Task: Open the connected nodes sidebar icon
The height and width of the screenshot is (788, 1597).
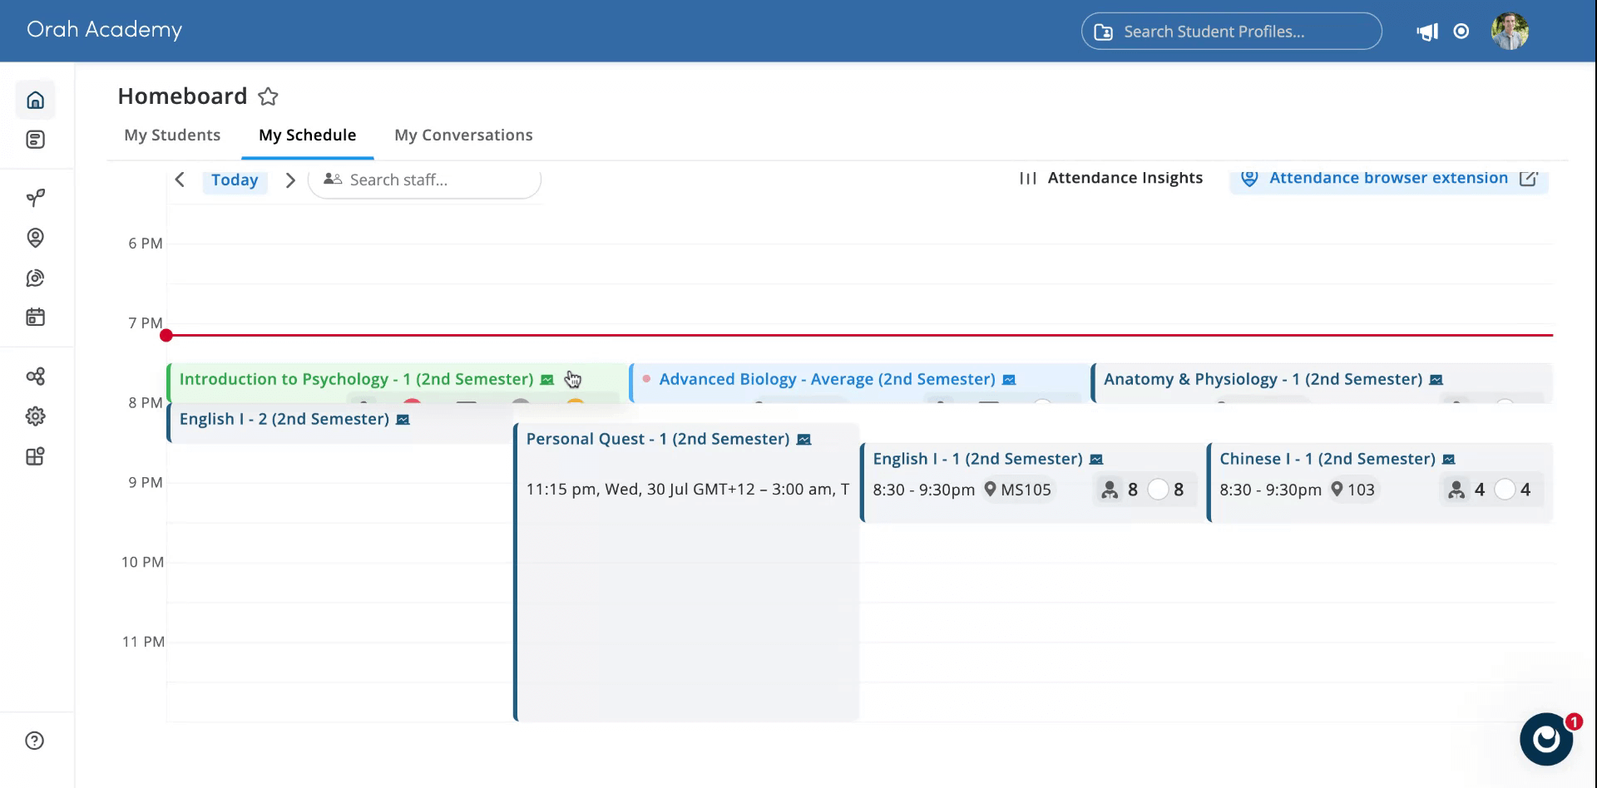Action: 35,377
